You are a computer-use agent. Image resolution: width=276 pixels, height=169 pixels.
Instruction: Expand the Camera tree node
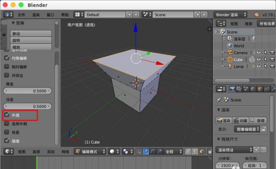(x=222, y=53)
